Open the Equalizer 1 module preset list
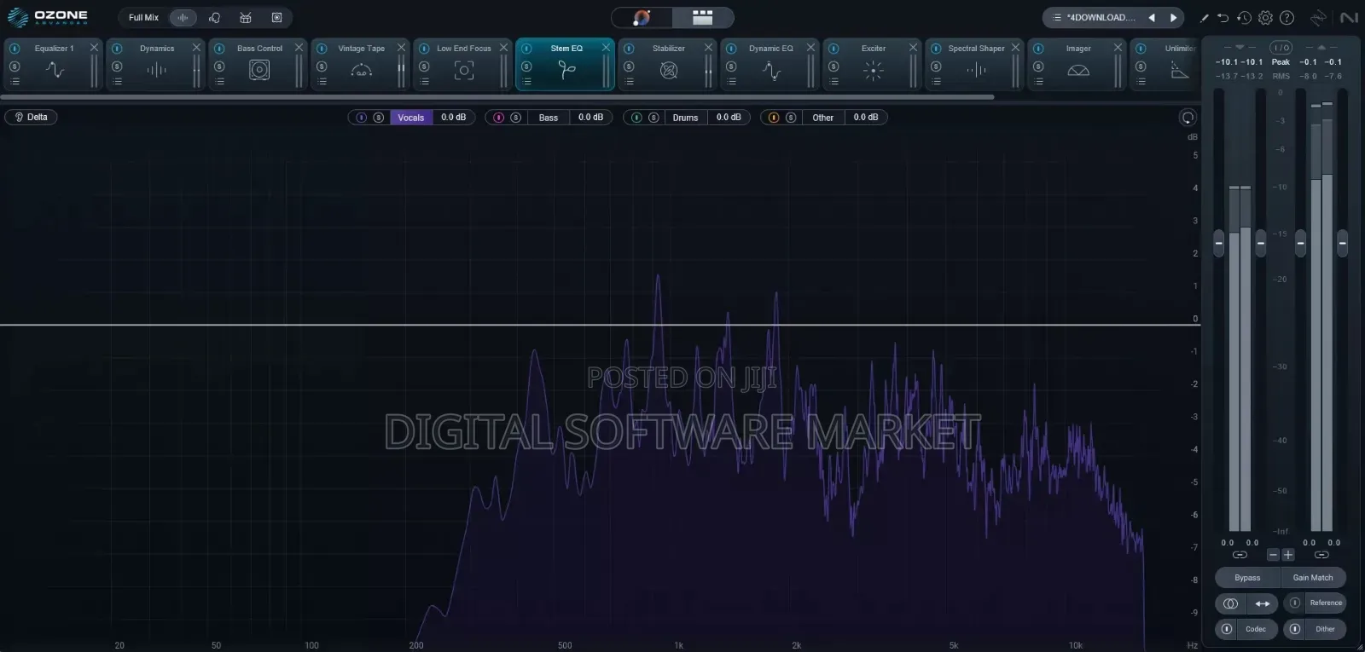1365x652 pixels. 15,82
